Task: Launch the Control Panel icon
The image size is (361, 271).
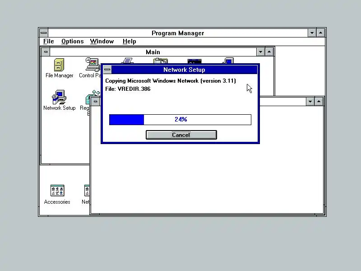Action: (93, 65)
